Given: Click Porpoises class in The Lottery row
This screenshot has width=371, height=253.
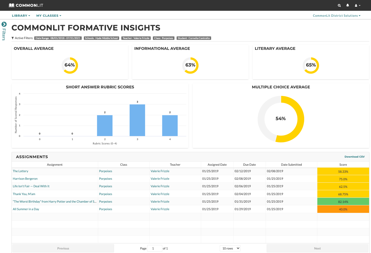Looking at the screenshot, I should [x=105, y=171].
